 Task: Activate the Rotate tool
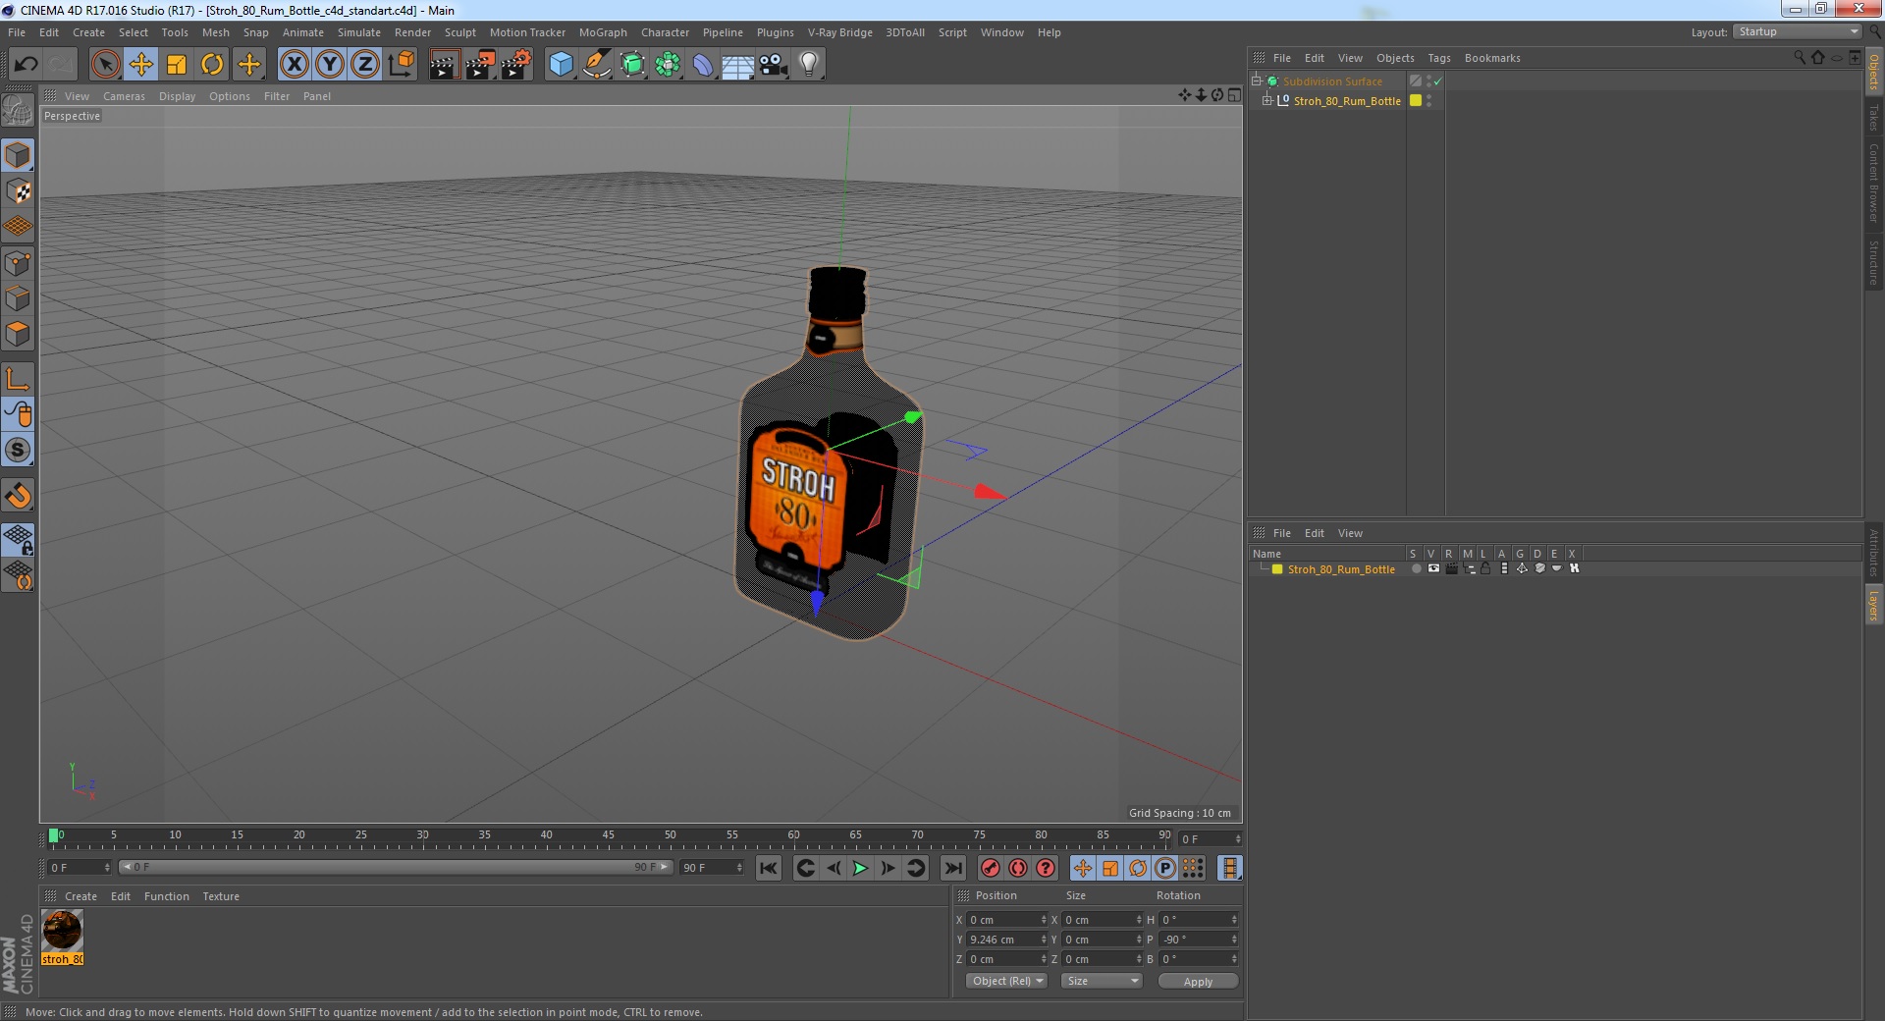pos(212,65)
